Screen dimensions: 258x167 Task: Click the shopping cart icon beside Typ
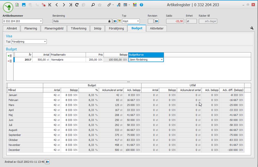tap(119, 21)
